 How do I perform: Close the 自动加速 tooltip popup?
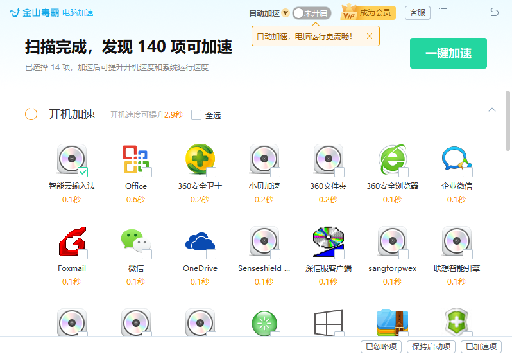pyautogui.click(x=370, y=36)
